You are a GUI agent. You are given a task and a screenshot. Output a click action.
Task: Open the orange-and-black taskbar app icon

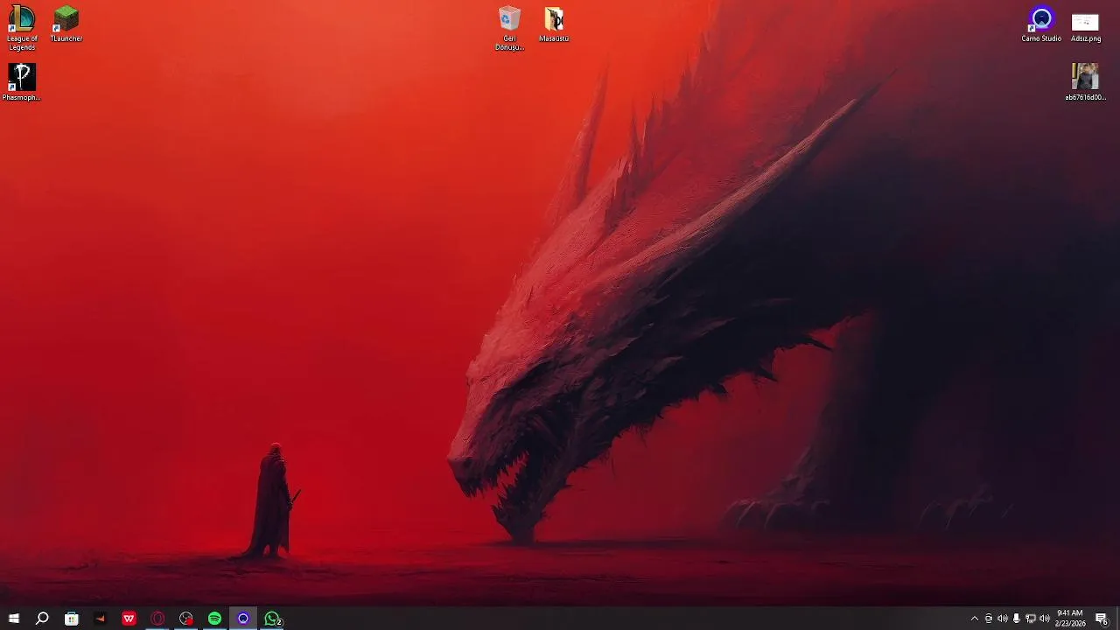pyautogui.click(x=100, y=619)
